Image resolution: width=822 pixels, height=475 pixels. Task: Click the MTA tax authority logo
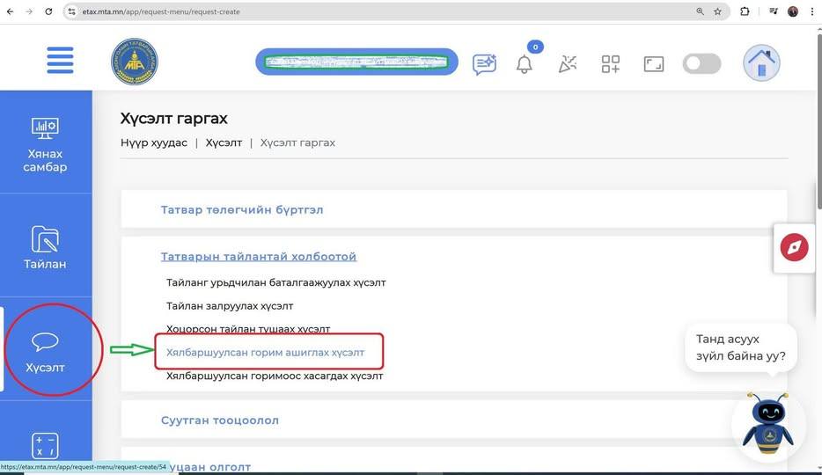135,62
